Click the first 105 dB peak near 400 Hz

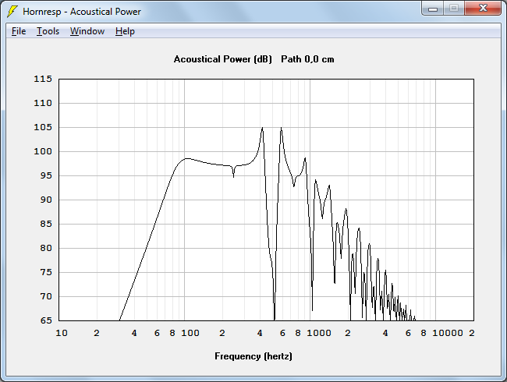tap(262, 128)
